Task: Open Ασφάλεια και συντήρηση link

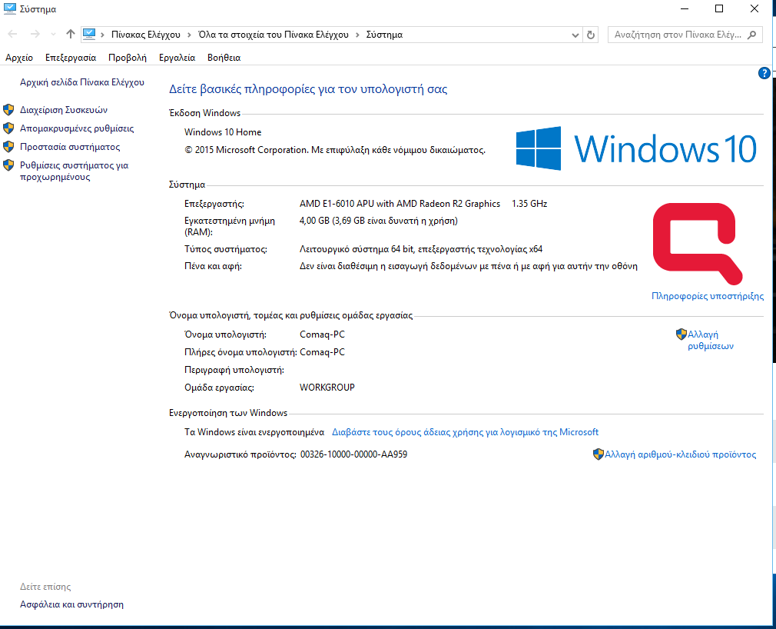Action: 71,604
